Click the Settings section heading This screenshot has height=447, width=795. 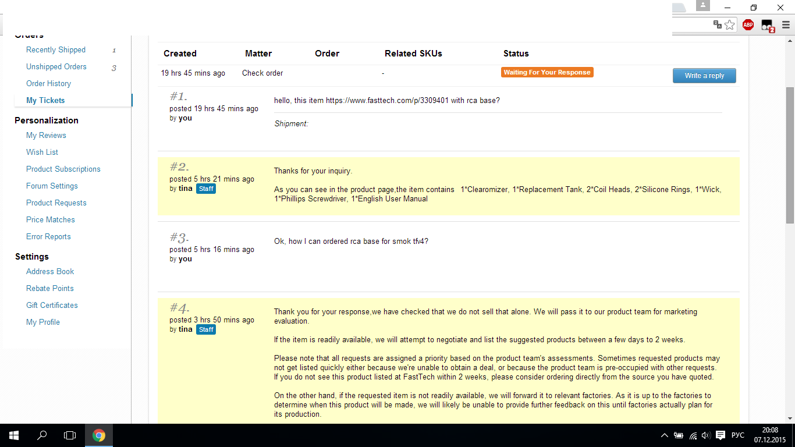pos(31,257)
